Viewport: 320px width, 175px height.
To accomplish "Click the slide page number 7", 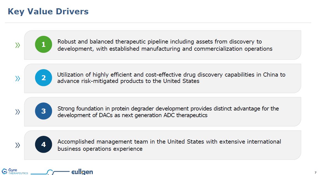I will coord(315,173).
